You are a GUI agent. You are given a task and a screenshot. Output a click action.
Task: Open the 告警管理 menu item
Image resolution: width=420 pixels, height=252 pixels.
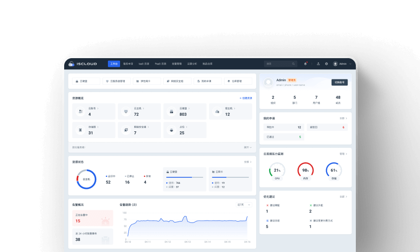pyautogui.click(x=176, y=64)
